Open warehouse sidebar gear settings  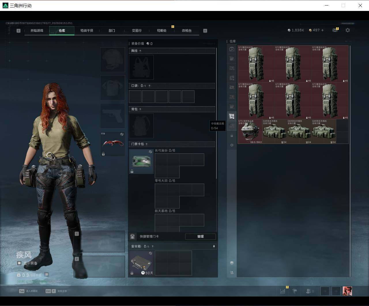click(232, 145)
